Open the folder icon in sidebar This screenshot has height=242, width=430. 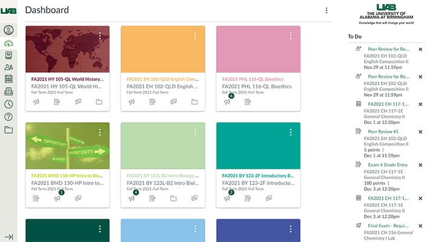click(8, 130)
